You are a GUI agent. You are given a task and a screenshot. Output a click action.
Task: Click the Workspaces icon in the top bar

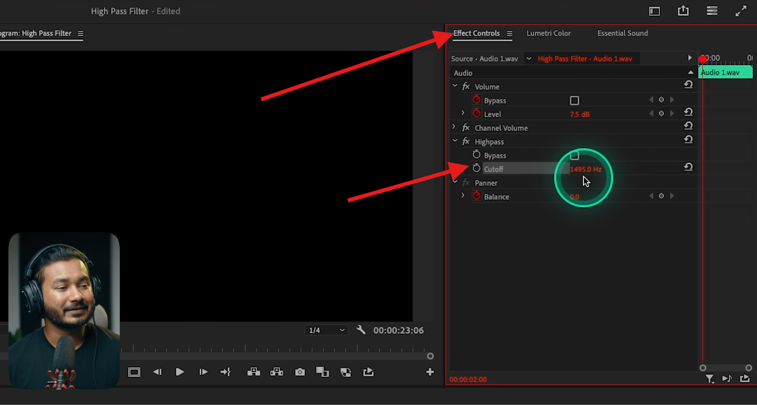tap(712, 11)
